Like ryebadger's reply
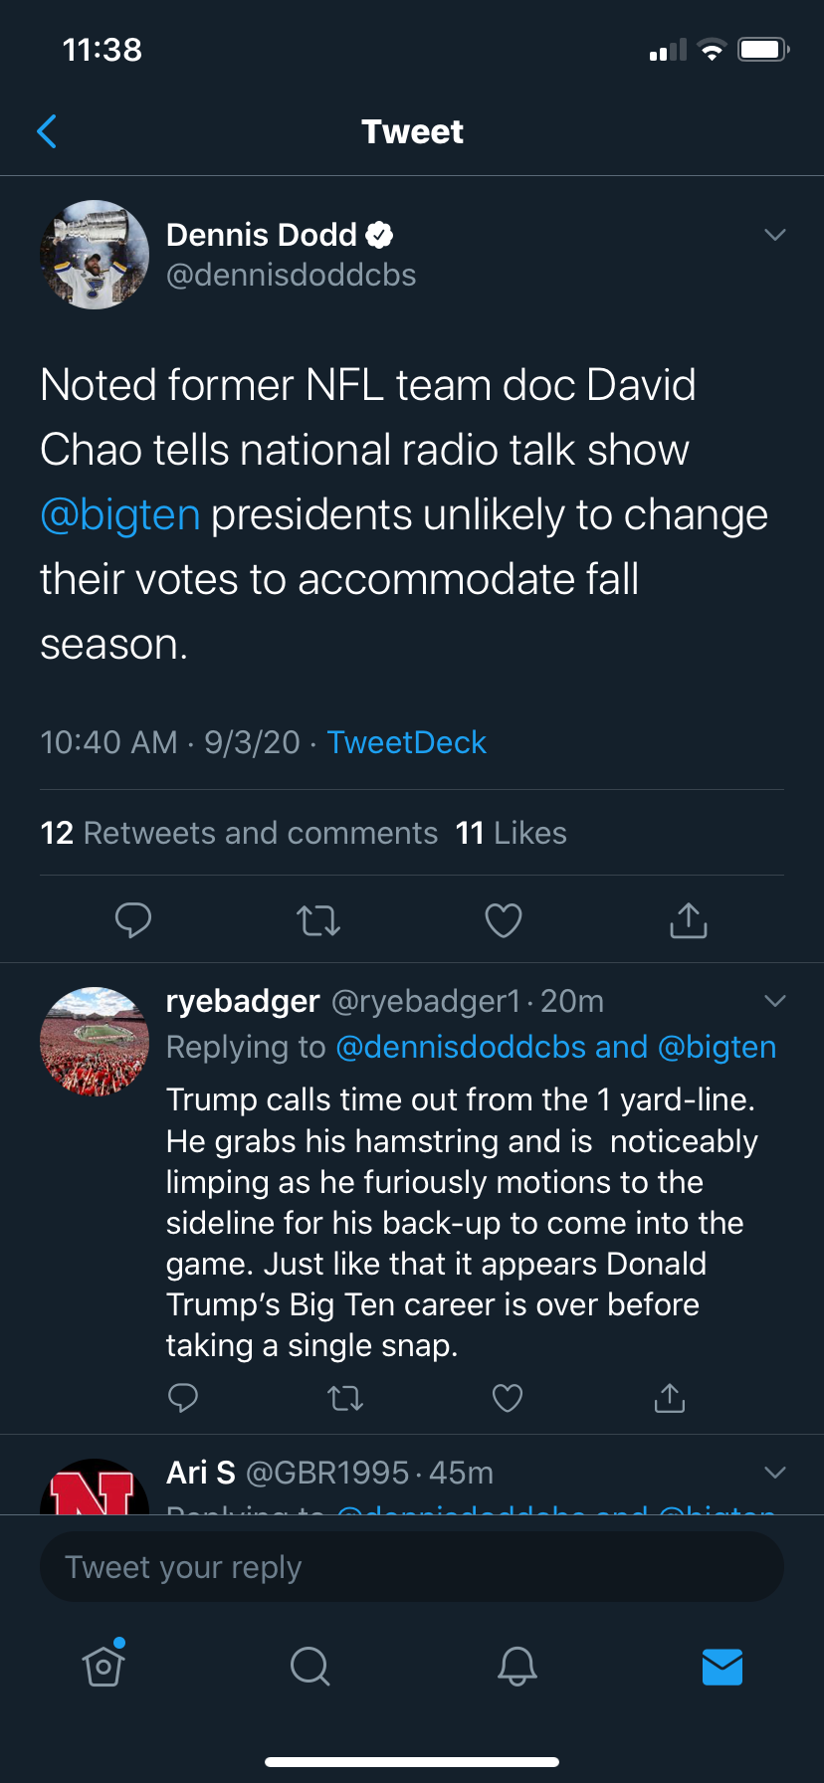The height and width of the screenshot is (1783, 824). pos(508,1398)
